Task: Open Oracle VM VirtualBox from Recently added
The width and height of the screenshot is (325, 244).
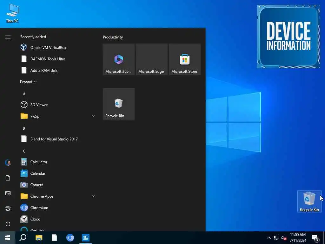Action: coord(58,48)
